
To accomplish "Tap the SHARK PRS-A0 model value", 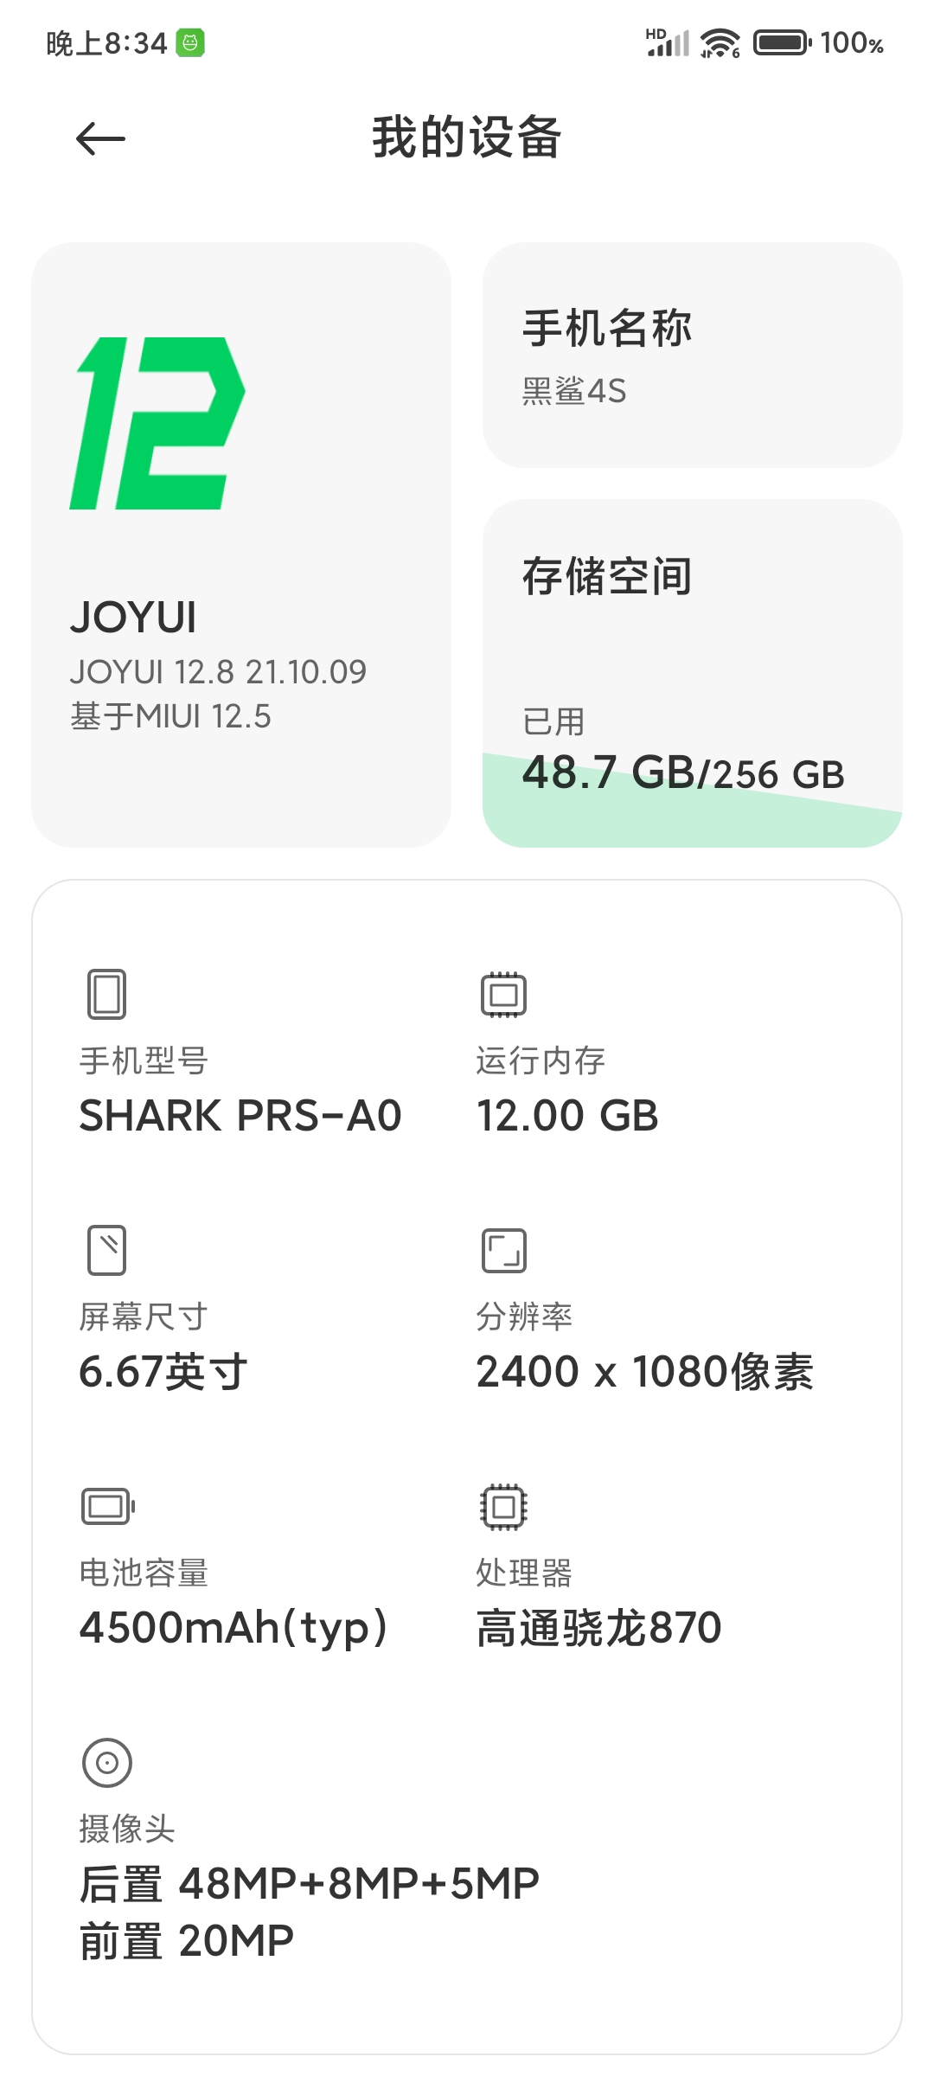I will pos(240,1115).
